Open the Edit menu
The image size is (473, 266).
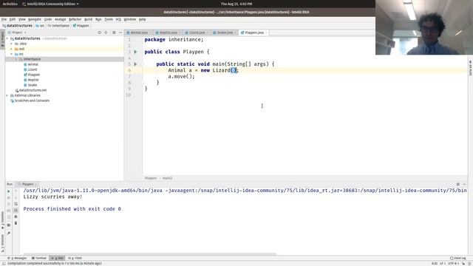[13, 19]
